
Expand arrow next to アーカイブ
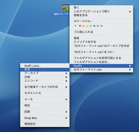66,73
